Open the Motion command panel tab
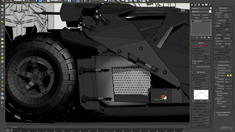The width and height of the screenshot is (235, 132). coord(203,5)
